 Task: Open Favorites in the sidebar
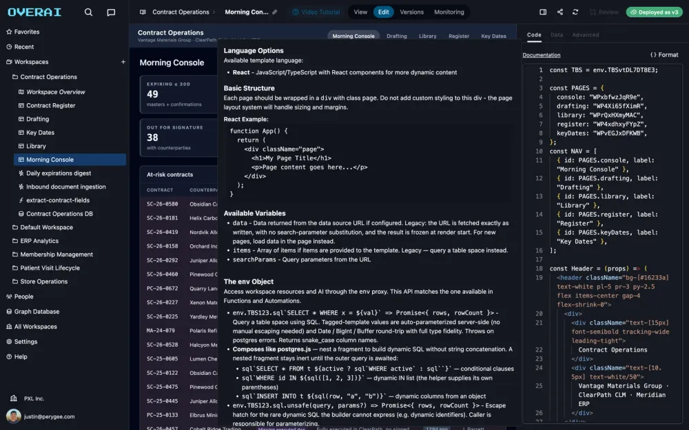(x=23, y=32)
